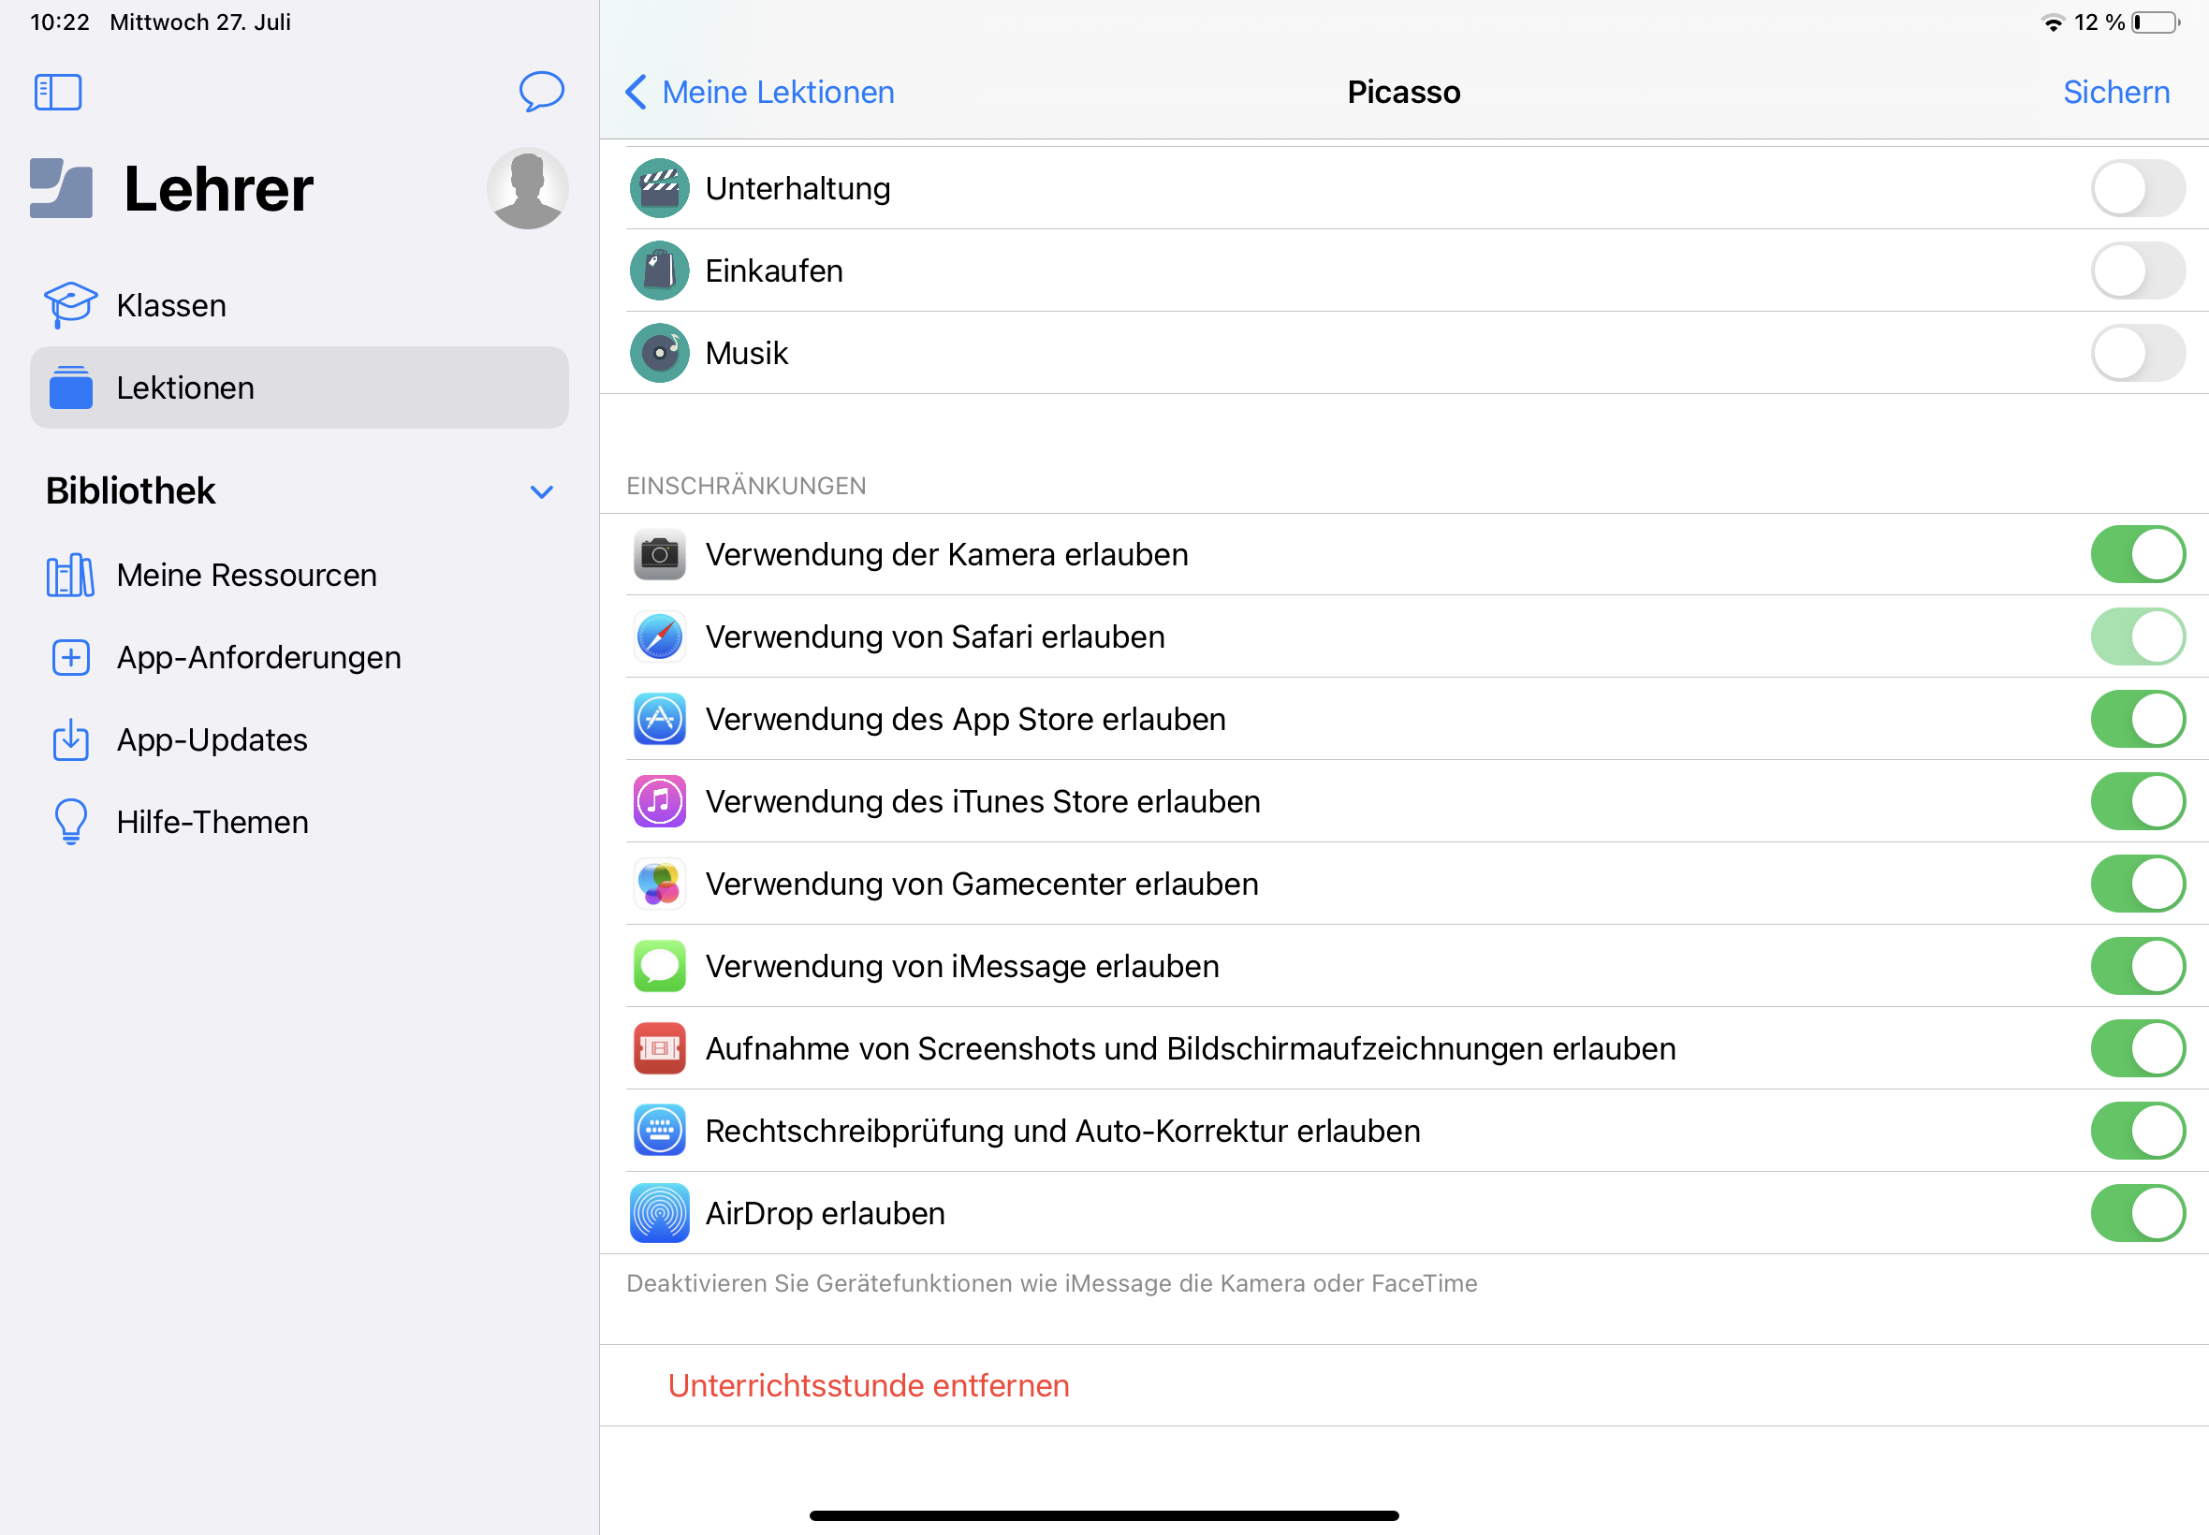Toggle the sidebar panel icon
This screenshot has height=1535, width=2209.
(58, 93)
